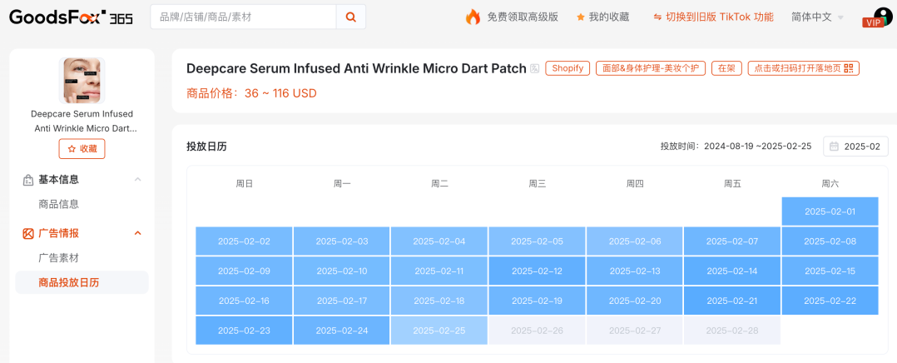The height and width of the screenshot is (363, 897).
Task: Click calendar date 2025-02-13
Action: click(634, 271)
